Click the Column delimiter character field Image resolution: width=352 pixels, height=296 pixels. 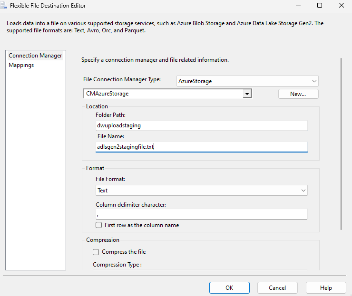(x=201, y=214)
